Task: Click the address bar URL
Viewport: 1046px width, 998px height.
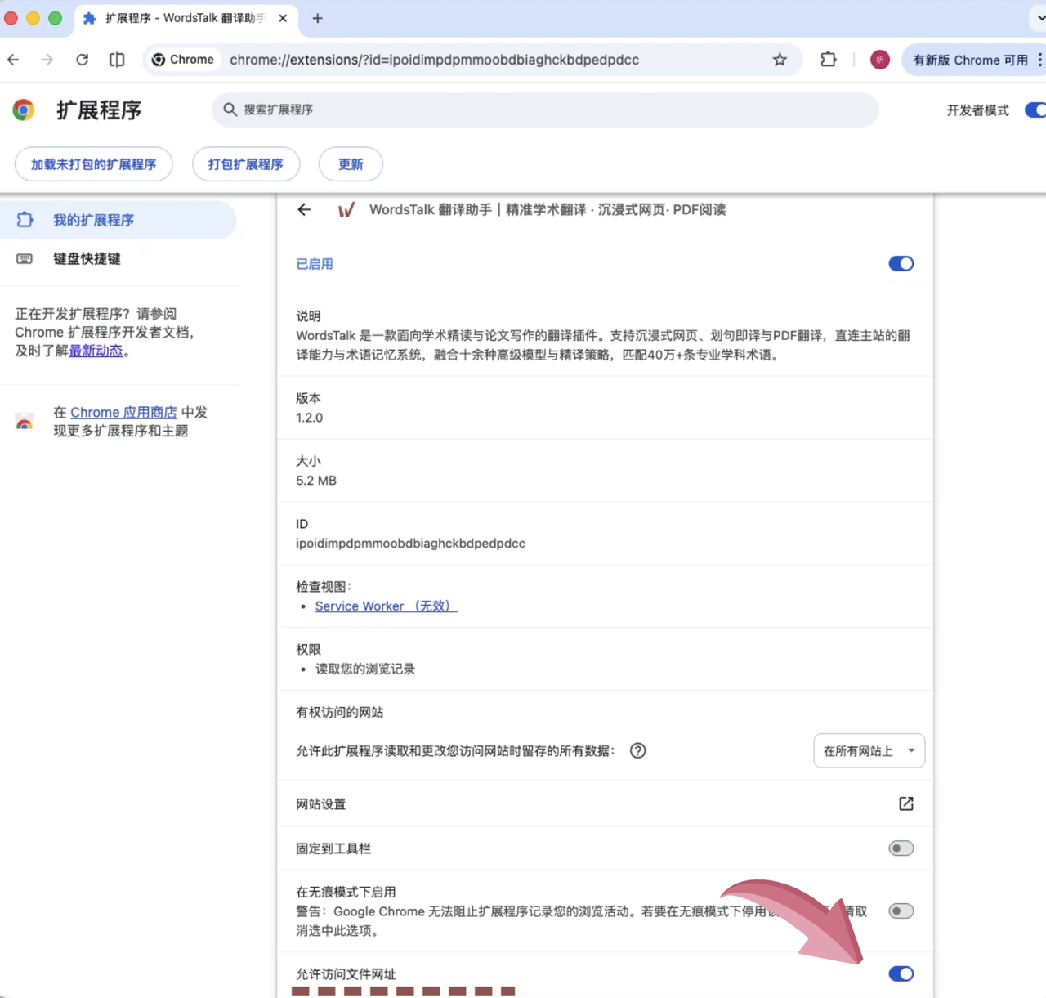Action: tap(434, 60)
